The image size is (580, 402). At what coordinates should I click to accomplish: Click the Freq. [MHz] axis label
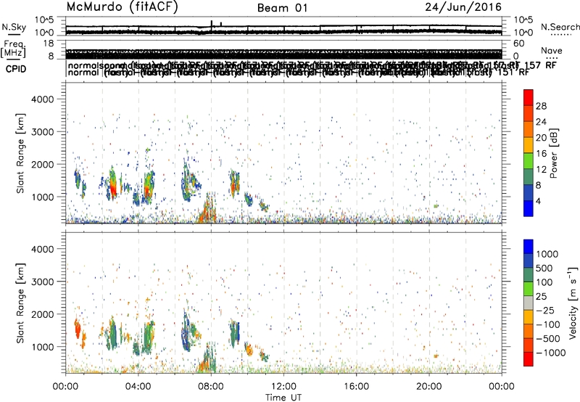[13, 49]
